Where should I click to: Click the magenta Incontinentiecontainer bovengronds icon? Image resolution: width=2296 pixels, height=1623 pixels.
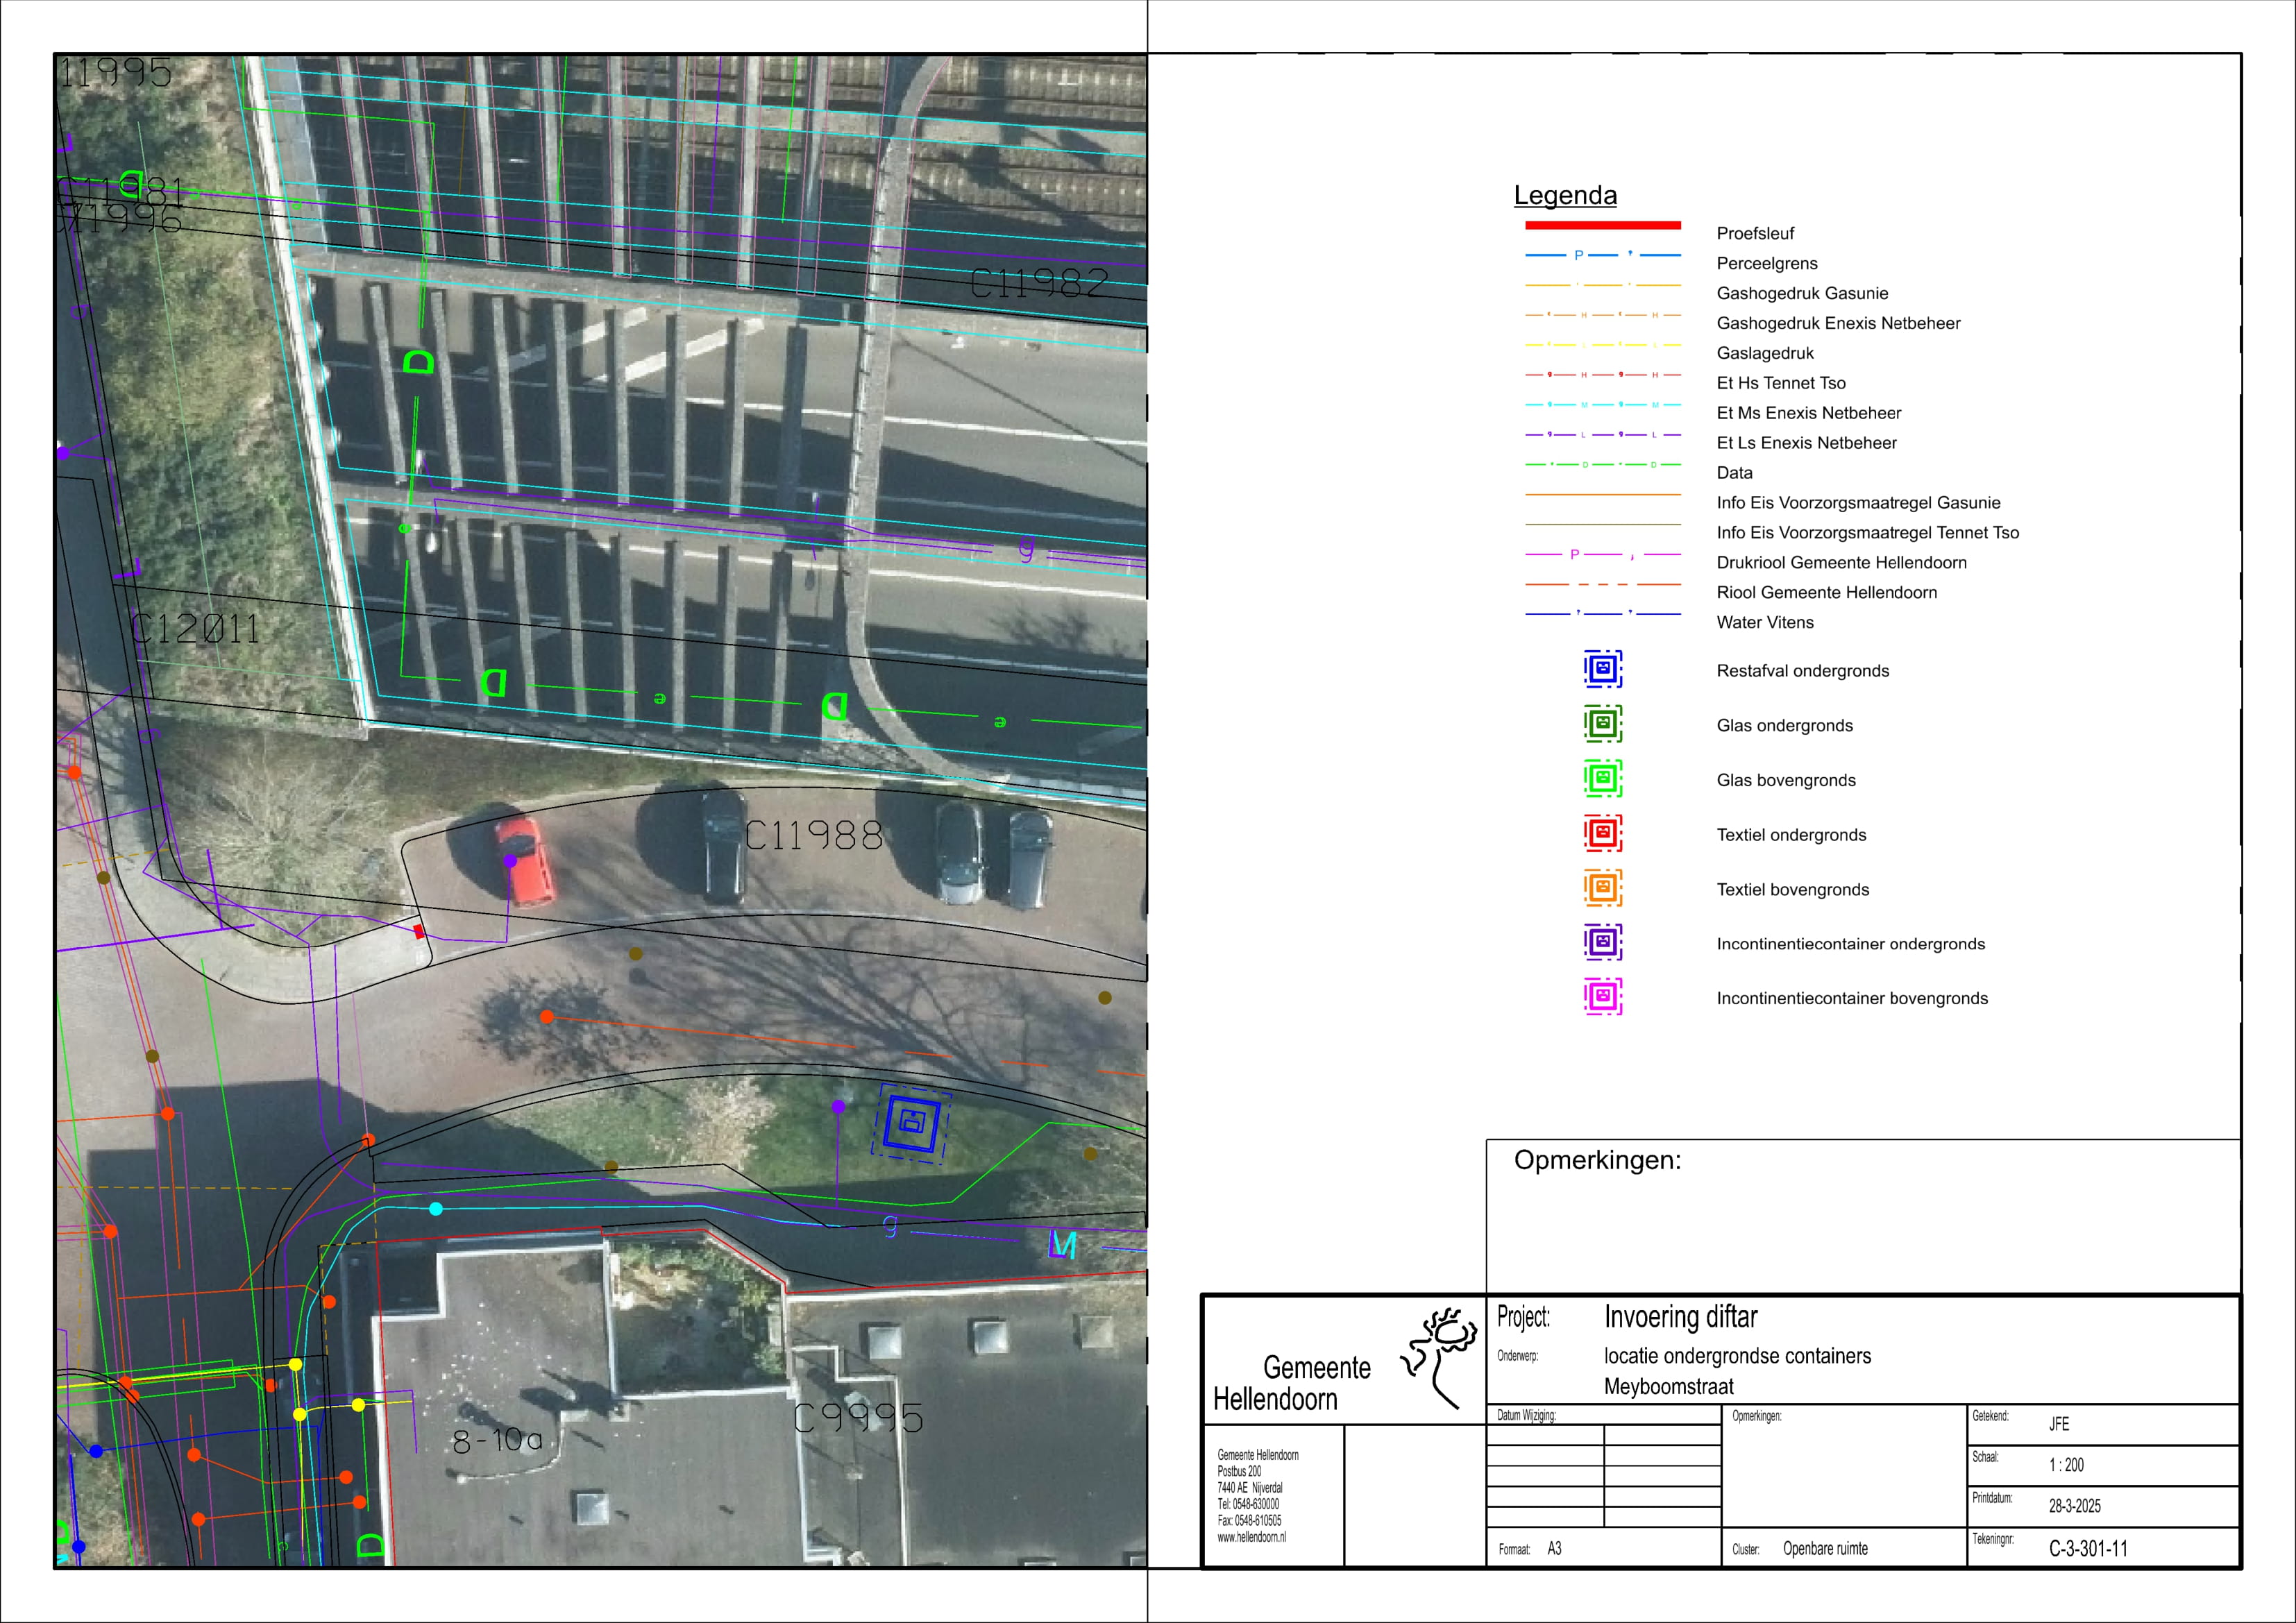[x=1602, y=997]
